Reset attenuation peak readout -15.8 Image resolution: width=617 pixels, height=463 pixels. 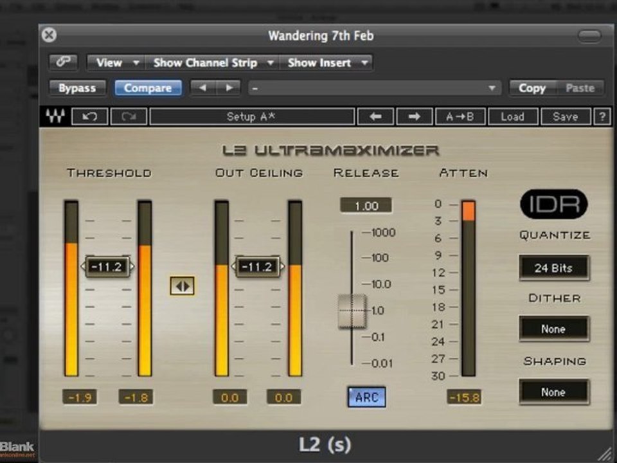point(464,397)
